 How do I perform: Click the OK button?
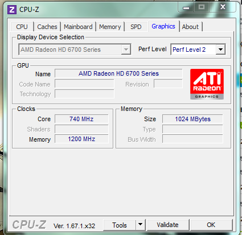point(211,225)
